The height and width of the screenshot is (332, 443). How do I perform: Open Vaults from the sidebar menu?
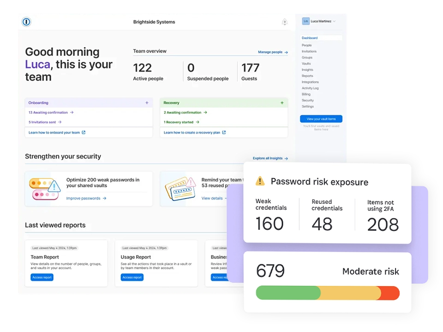click(x=306, y=64)
